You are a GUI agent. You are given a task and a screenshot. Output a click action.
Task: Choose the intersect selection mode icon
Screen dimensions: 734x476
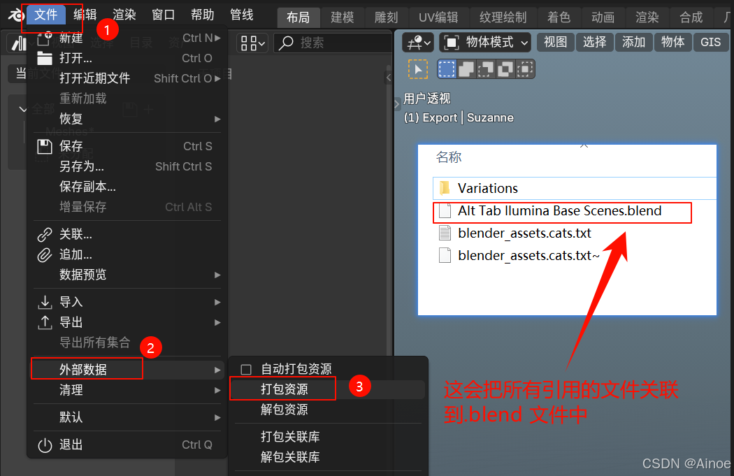(525, 70)
